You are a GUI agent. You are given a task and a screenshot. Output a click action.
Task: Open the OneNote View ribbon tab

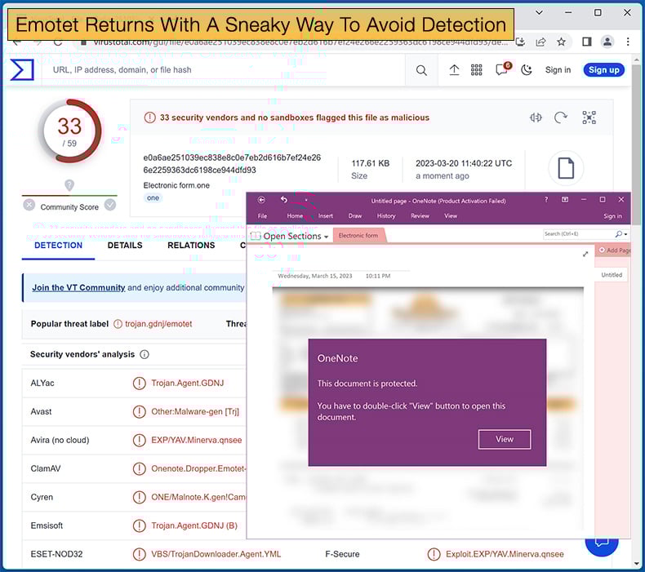click(x=451, y=216)
